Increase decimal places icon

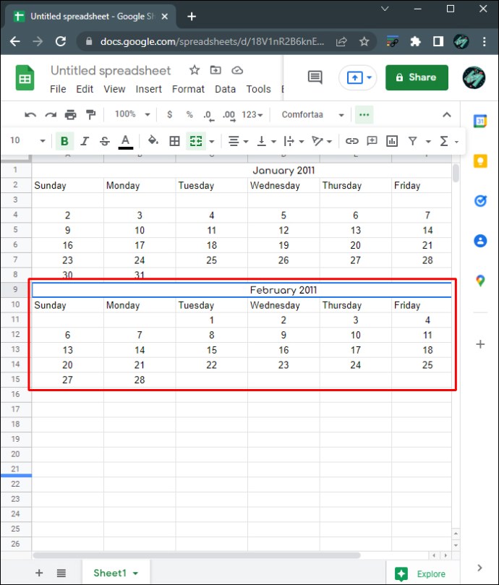tap(229, 115)
